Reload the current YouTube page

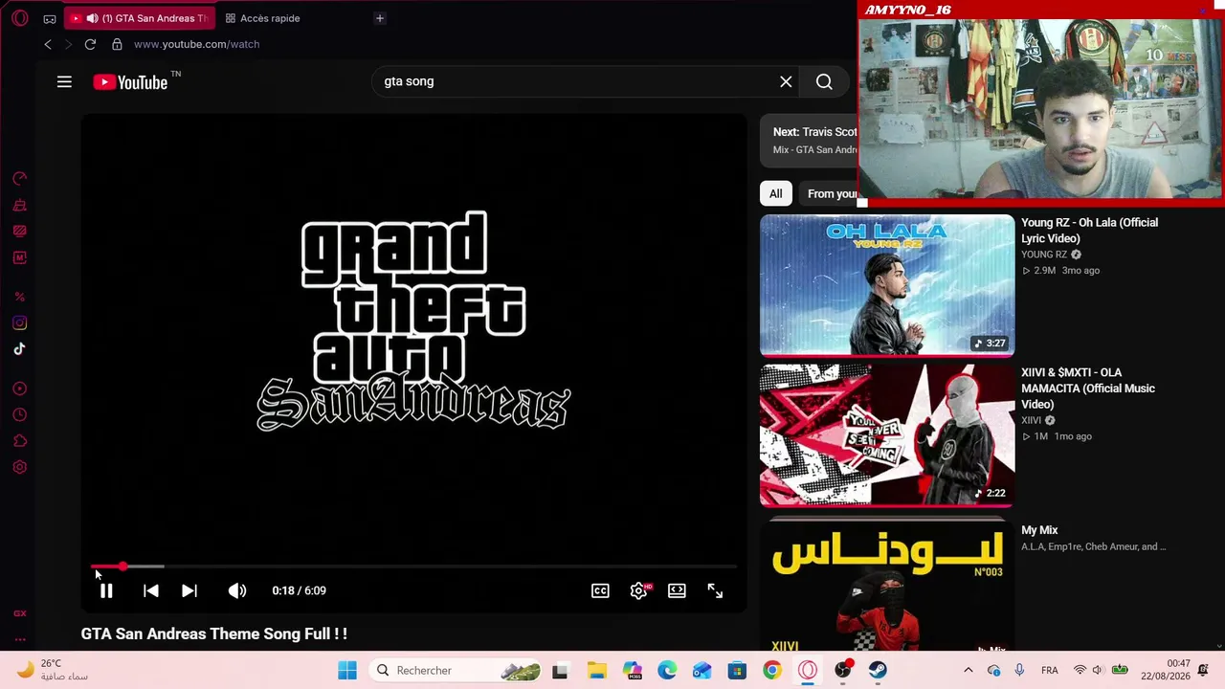coord(90,44)
